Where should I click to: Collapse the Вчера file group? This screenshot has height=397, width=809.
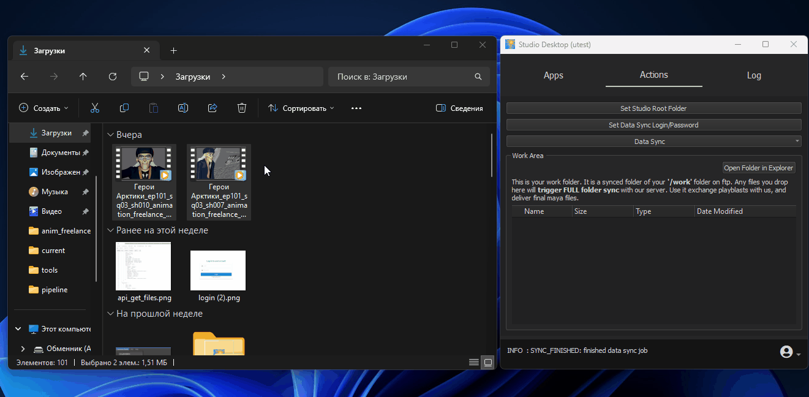(110, 135)
